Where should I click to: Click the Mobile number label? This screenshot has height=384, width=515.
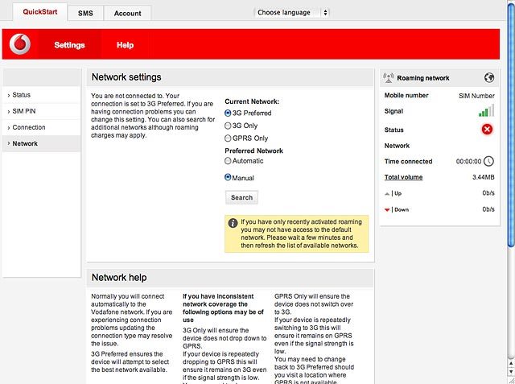(406, 95)
